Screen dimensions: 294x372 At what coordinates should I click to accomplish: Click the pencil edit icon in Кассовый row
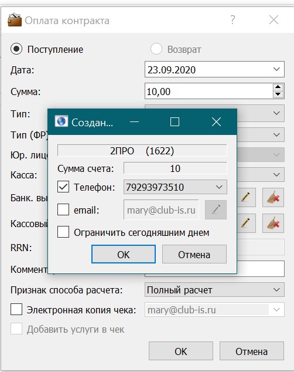246,223
